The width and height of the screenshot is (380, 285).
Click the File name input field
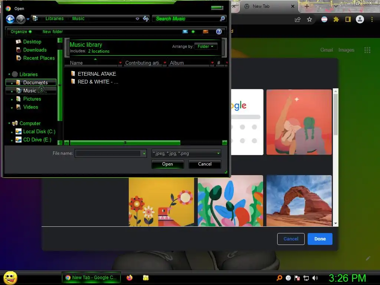(108, 153)
